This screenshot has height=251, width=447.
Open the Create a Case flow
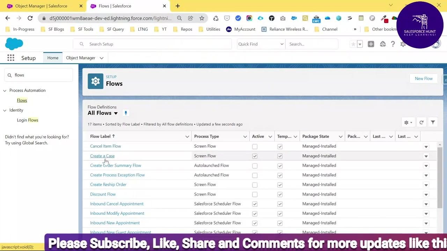[x=102, y=156]
